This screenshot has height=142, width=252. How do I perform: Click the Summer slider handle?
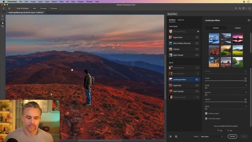click(x=206, y=95)
